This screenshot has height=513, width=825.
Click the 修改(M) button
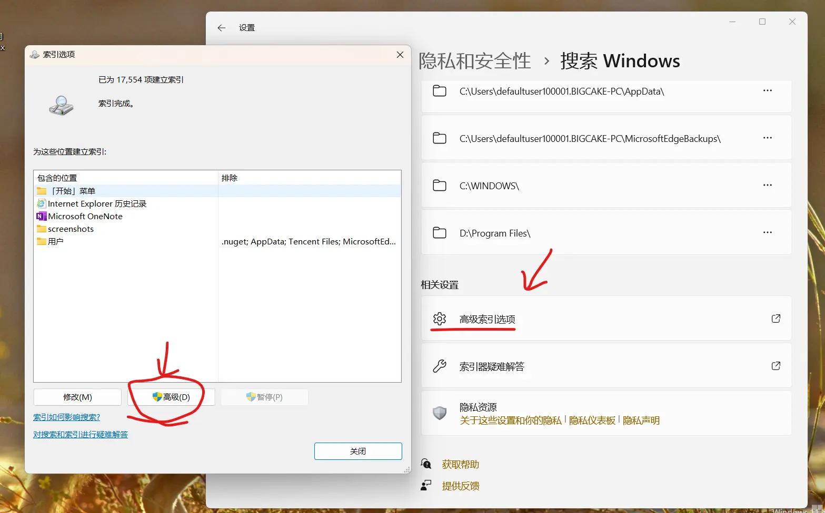pos(77,397)
